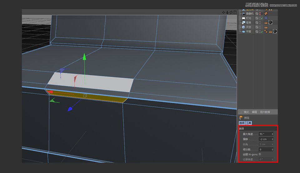Image resolution: width=300 pixels, height=173 pixels.
Task: Click the 最大角度 value stepper arrows
Action: coord(272,134)
